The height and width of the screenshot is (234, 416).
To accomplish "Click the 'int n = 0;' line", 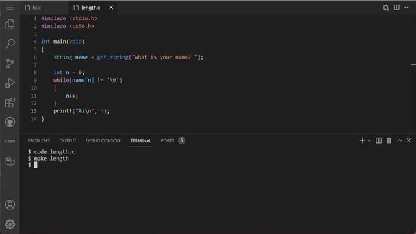I will pos(69,72).
